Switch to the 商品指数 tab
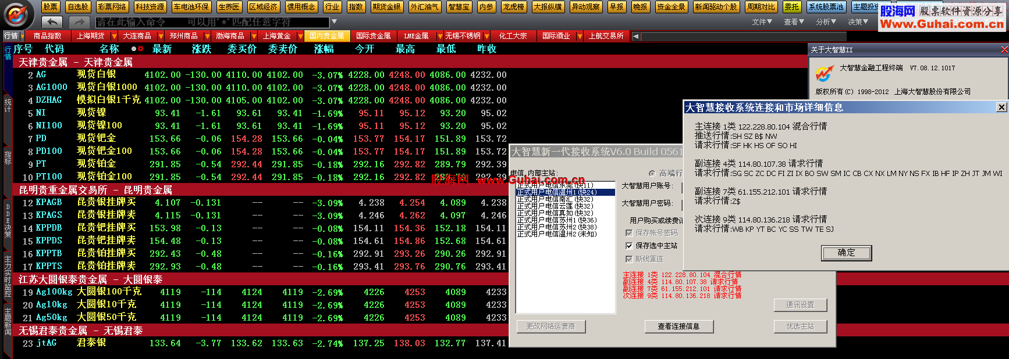This screenshot has width=1009, height=359. pyautogui.click(x=48, y=36)
